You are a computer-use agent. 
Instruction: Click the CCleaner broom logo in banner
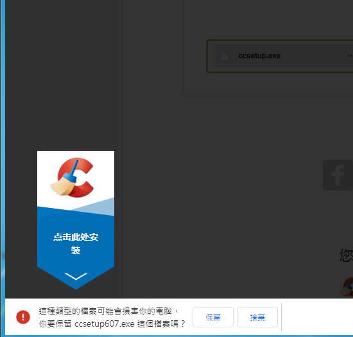(x=72, y=177)
